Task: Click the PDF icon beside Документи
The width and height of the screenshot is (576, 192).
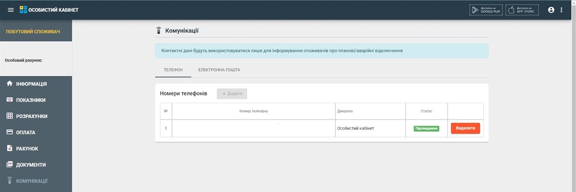Action: (9, 164)
